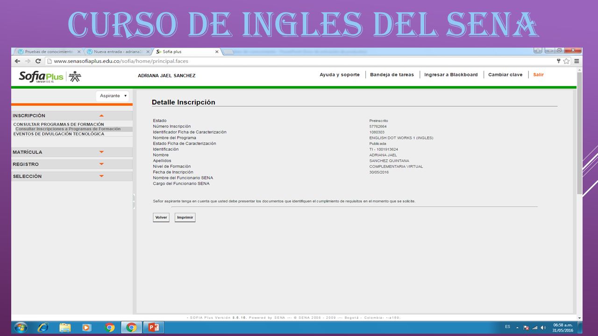Image resolution: width=598 pixels, height=336 pixels.
Task: Click the inscription number 57762664
Action: [378, 126]
